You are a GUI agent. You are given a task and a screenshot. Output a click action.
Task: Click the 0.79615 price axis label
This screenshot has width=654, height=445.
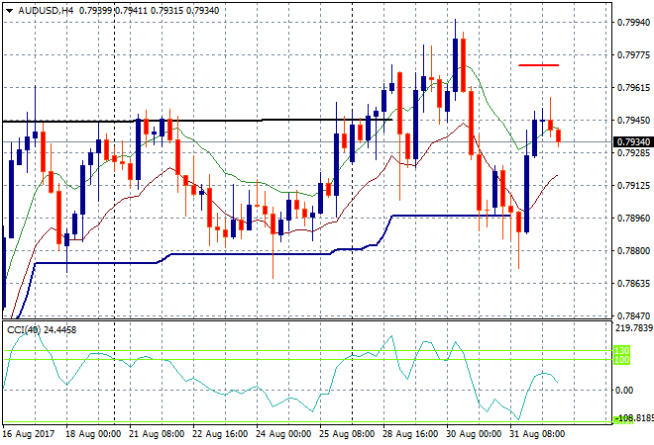(633, 87)
